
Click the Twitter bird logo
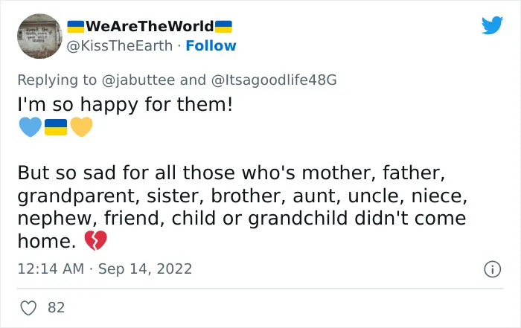492,25
